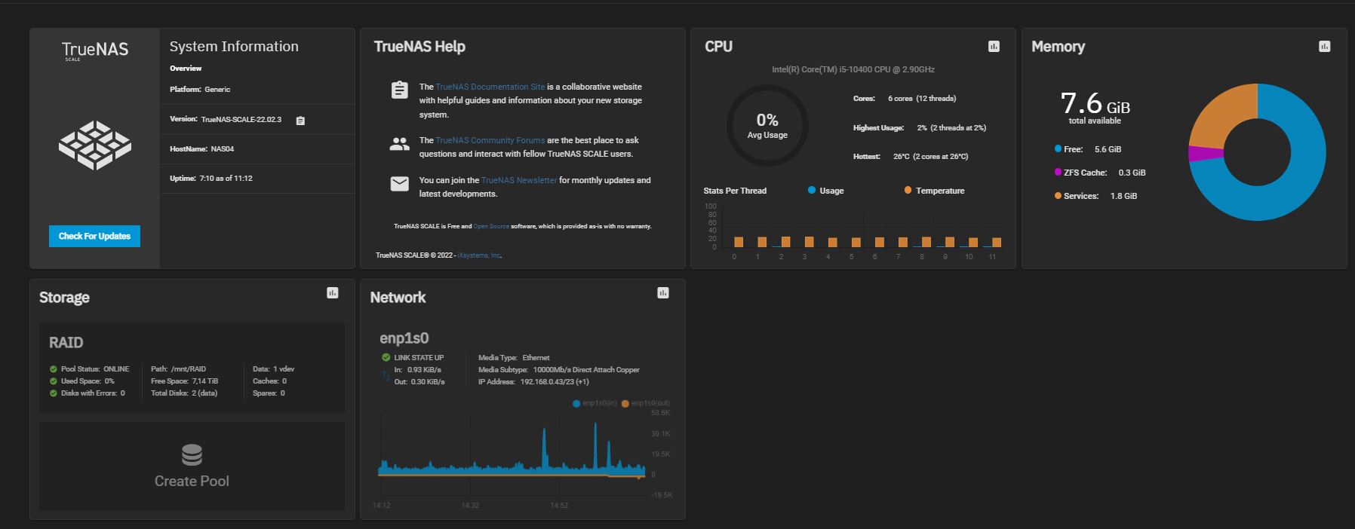
Task: Click the Disks with Errors check icon
Action: (x=54, y=393)
